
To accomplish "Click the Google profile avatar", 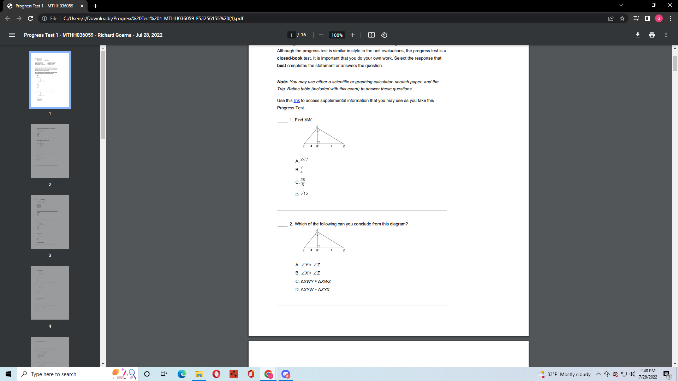I will [659, 18].
